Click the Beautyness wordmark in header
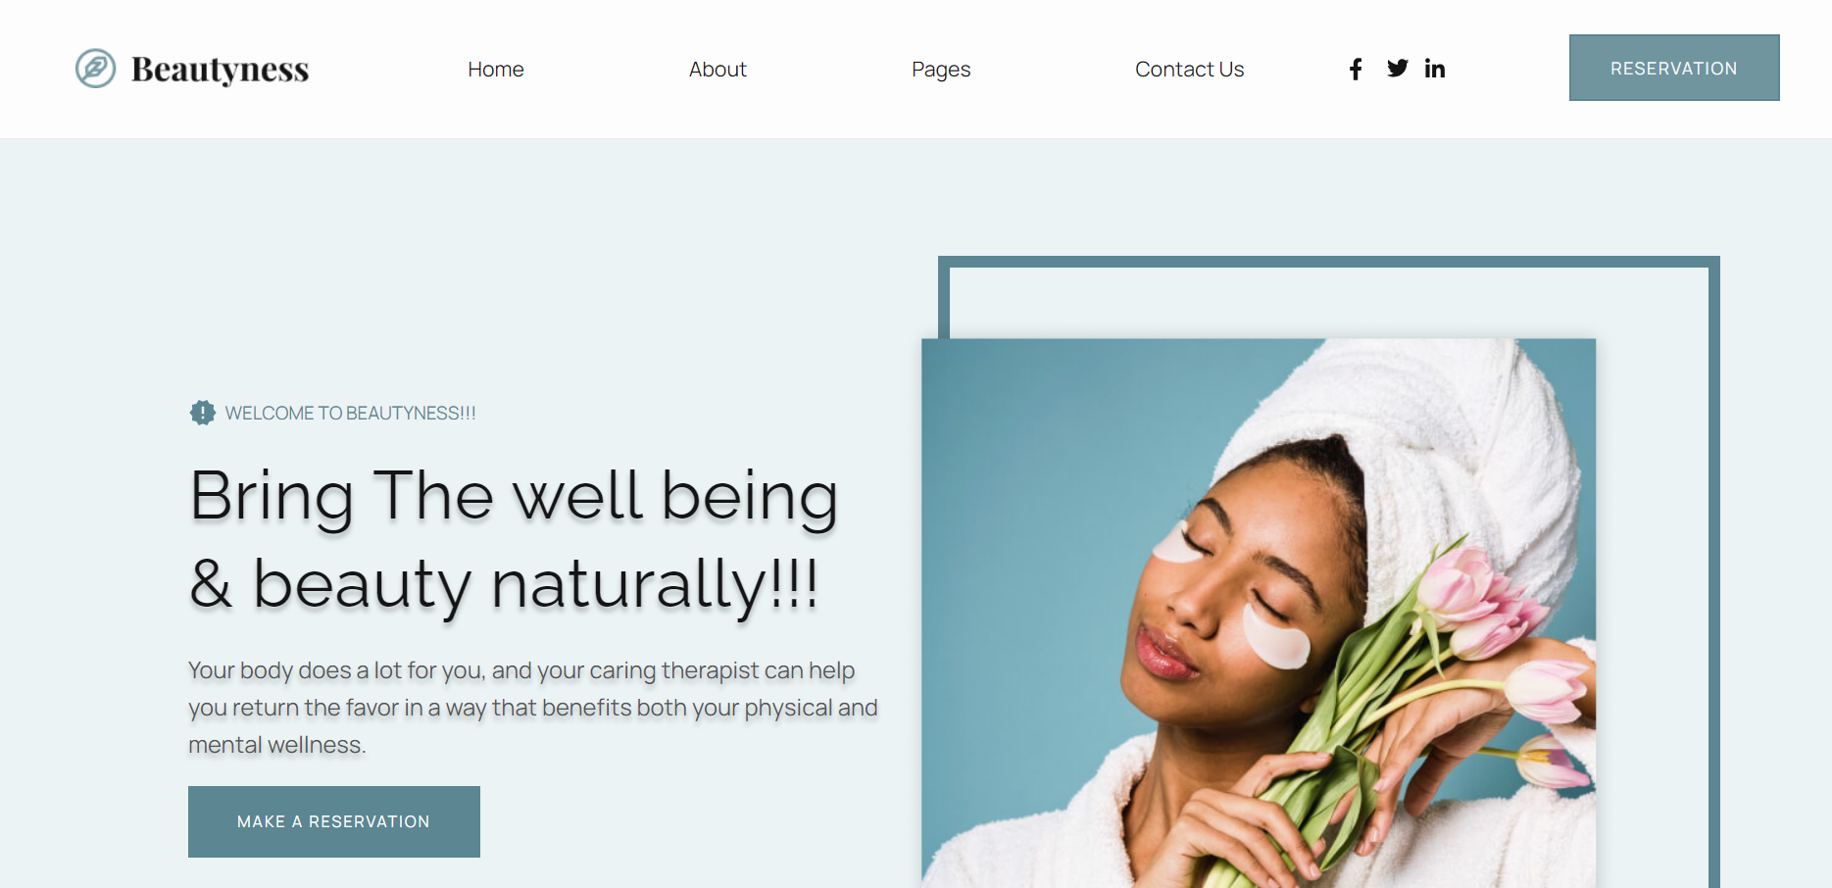 coord(220,70)
